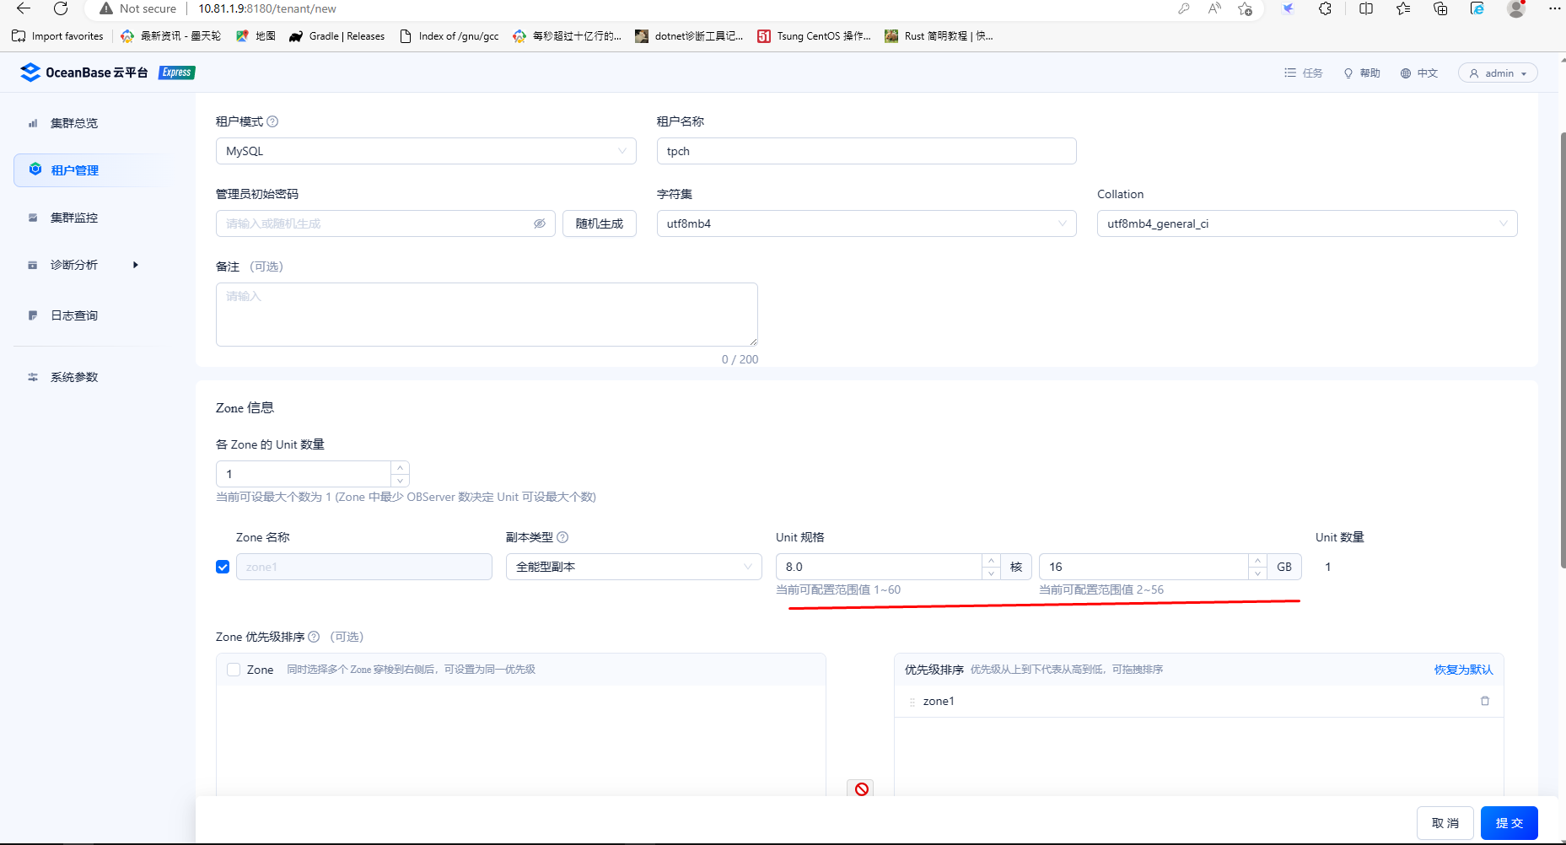Open browser collections icon
Image resolution: width=1566 pixels, height=845 pixels.
pyautogui.click(x=1440, y=8)
